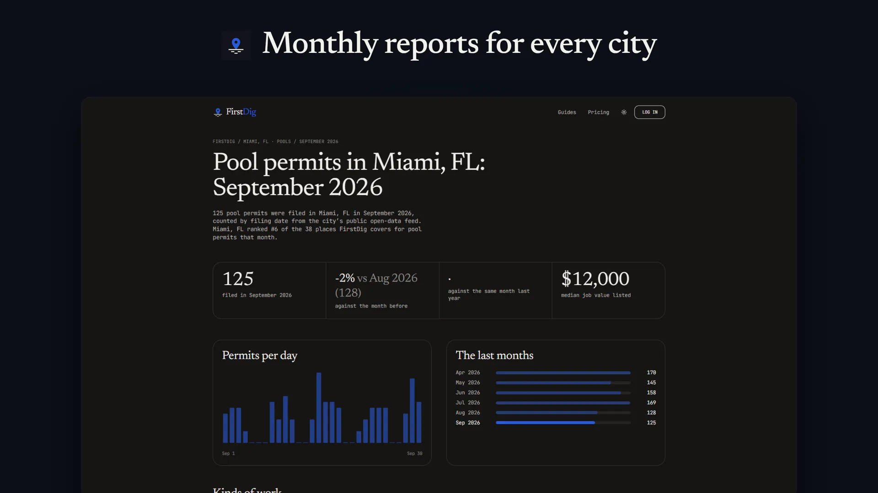
Task: Click the map pin icon beside the headline
Action: pyautogui.click(x=236, y=45)
